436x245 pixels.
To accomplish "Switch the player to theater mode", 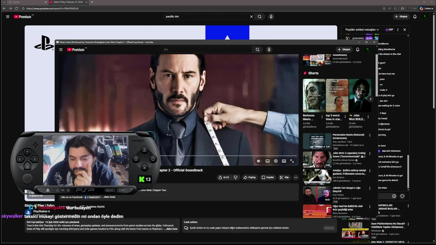I will [284, 161].
